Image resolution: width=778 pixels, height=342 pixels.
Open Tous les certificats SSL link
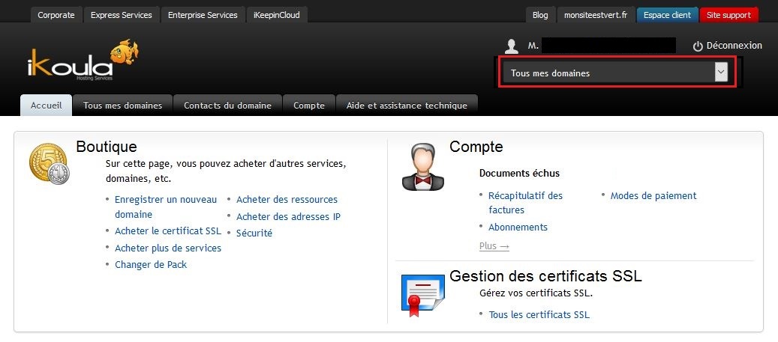pyautogui.click(x=539, y=315)
